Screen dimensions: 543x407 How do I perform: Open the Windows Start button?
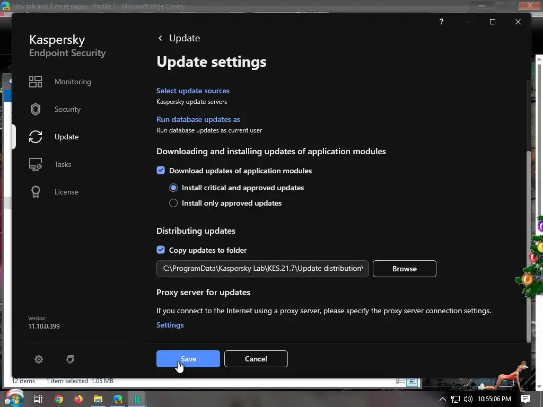point(14,398)
